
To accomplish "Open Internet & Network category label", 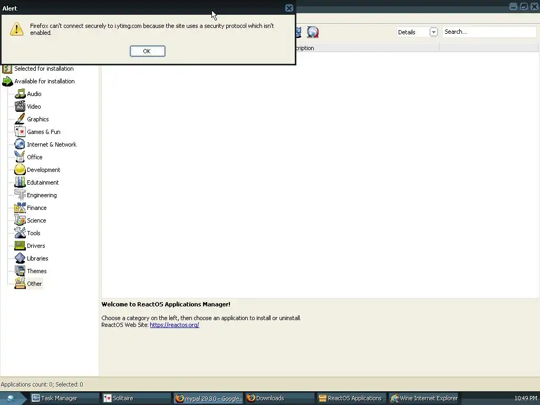I will click(x=52, y=144).
